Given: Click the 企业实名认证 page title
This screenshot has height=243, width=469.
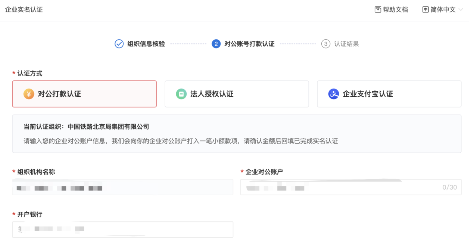Looking at the screenshot, I should coord(24,10).
